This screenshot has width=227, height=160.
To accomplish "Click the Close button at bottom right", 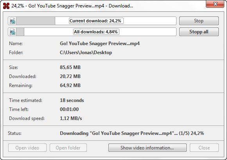I will [204, 148].
